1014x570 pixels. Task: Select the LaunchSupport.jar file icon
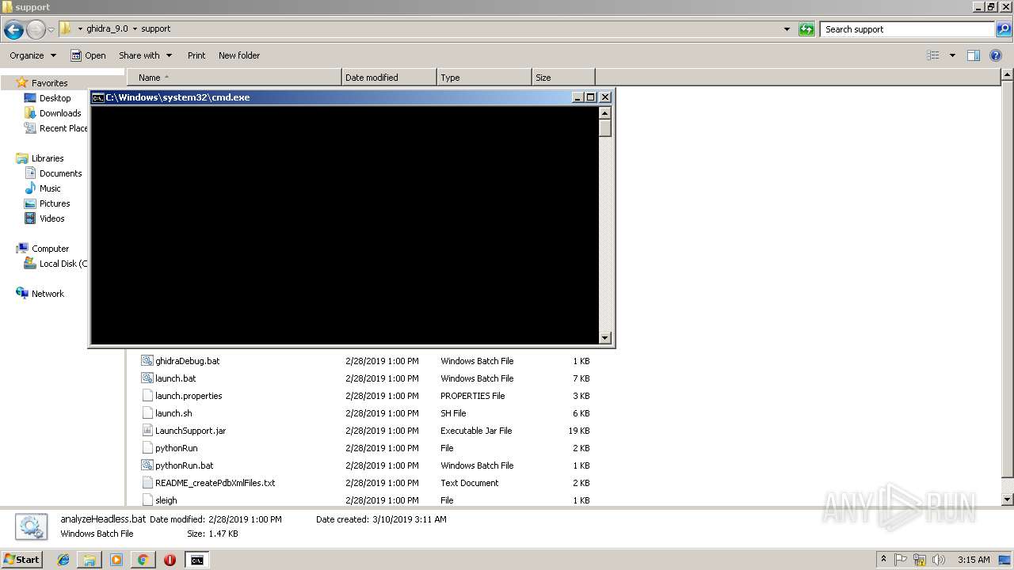coord(147,431)
